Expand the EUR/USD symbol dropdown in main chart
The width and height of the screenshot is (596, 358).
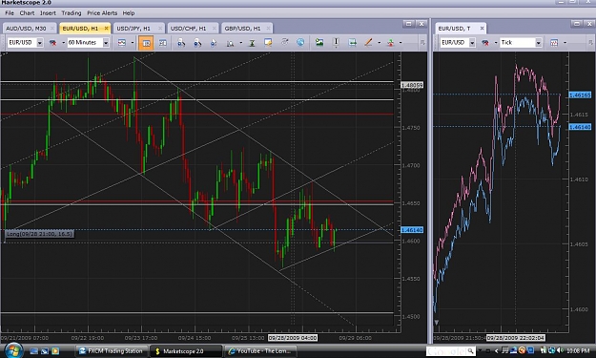[39, 43]
